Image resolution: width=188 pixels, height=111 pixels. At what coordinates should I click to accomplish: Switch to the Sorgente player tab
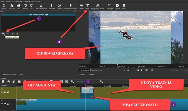(x=82, y=74)
